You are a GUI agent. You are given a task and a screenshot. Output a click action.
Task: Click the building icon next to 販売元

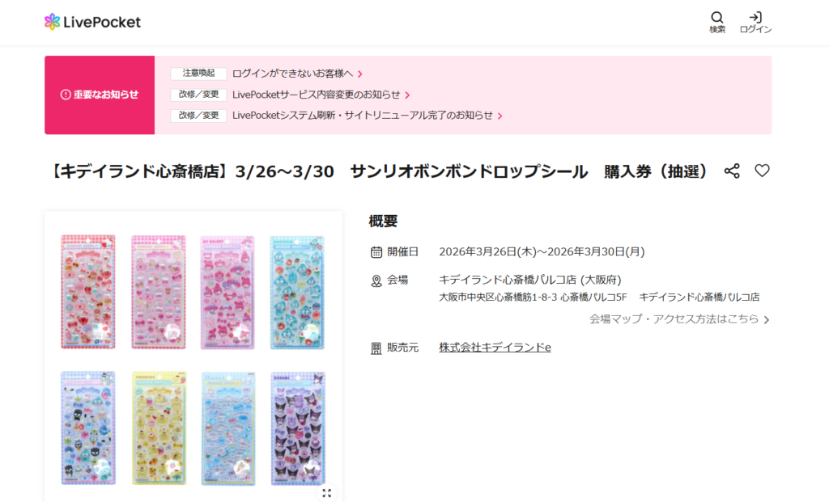pyautogui.click(x=376, y=348)
